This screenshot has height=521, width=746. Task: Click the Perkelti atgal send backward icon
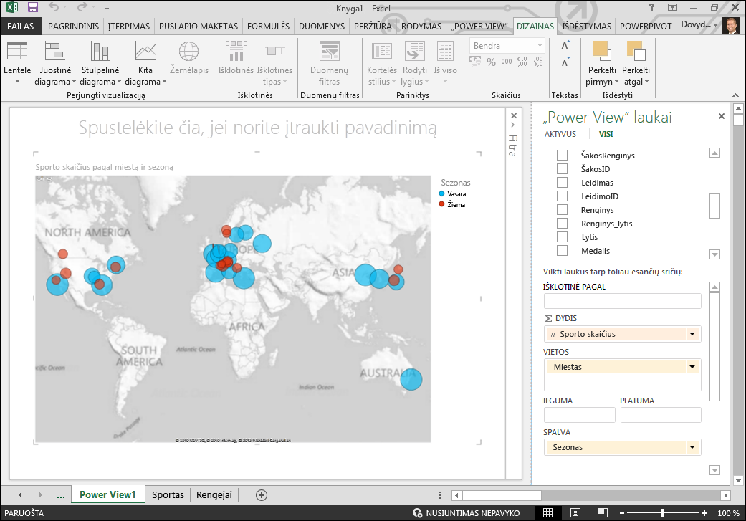point(636,51)
